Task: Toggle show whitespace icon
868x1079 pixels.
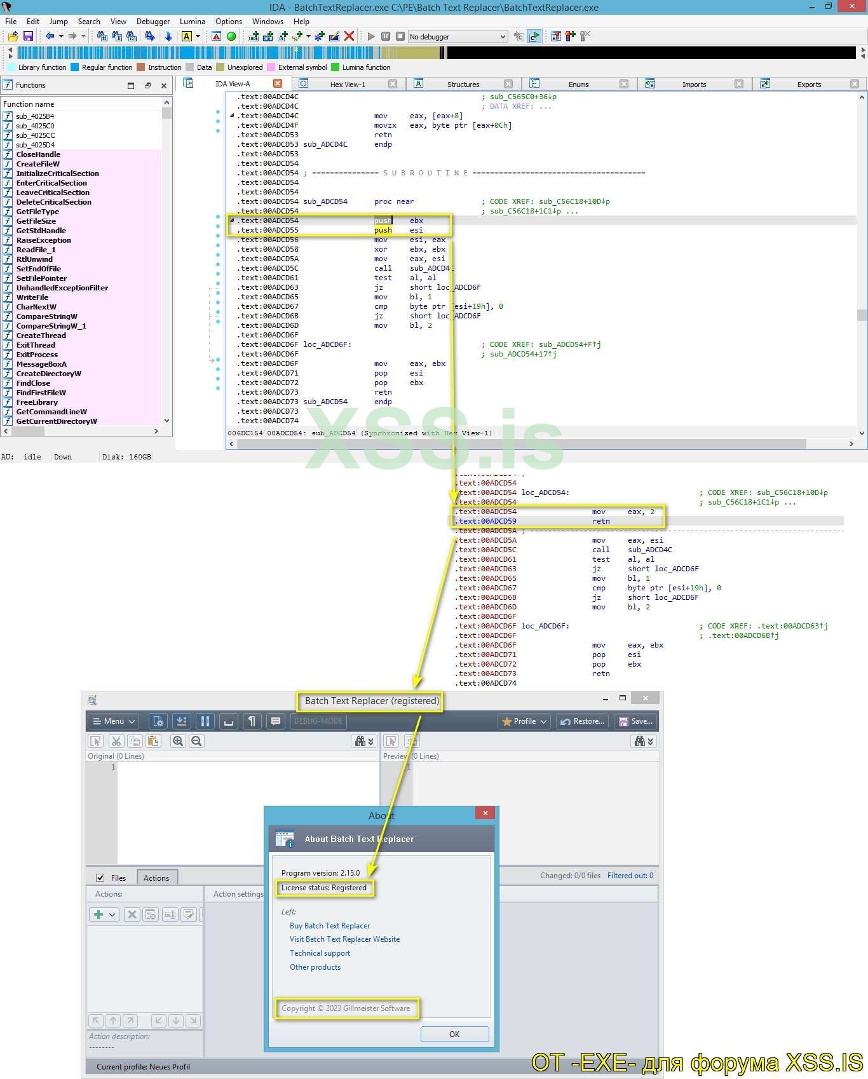Action: 229,721
